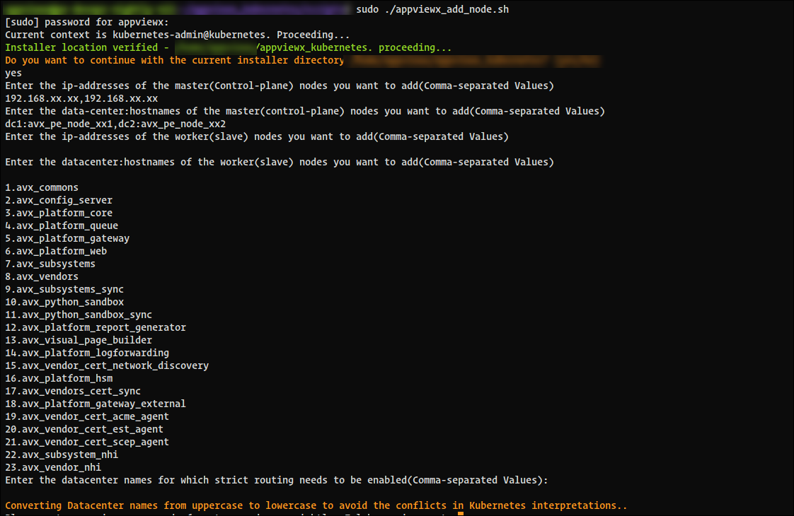Viewport: 794px width, 516px height.
Task: Click list entry '16.avx_platform_hsm'
Action: (x=59, y=378)
